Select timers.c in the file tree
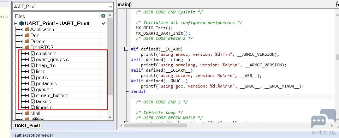Image resolution: width=339 pixels, height=138 pixels. (44, 107)
